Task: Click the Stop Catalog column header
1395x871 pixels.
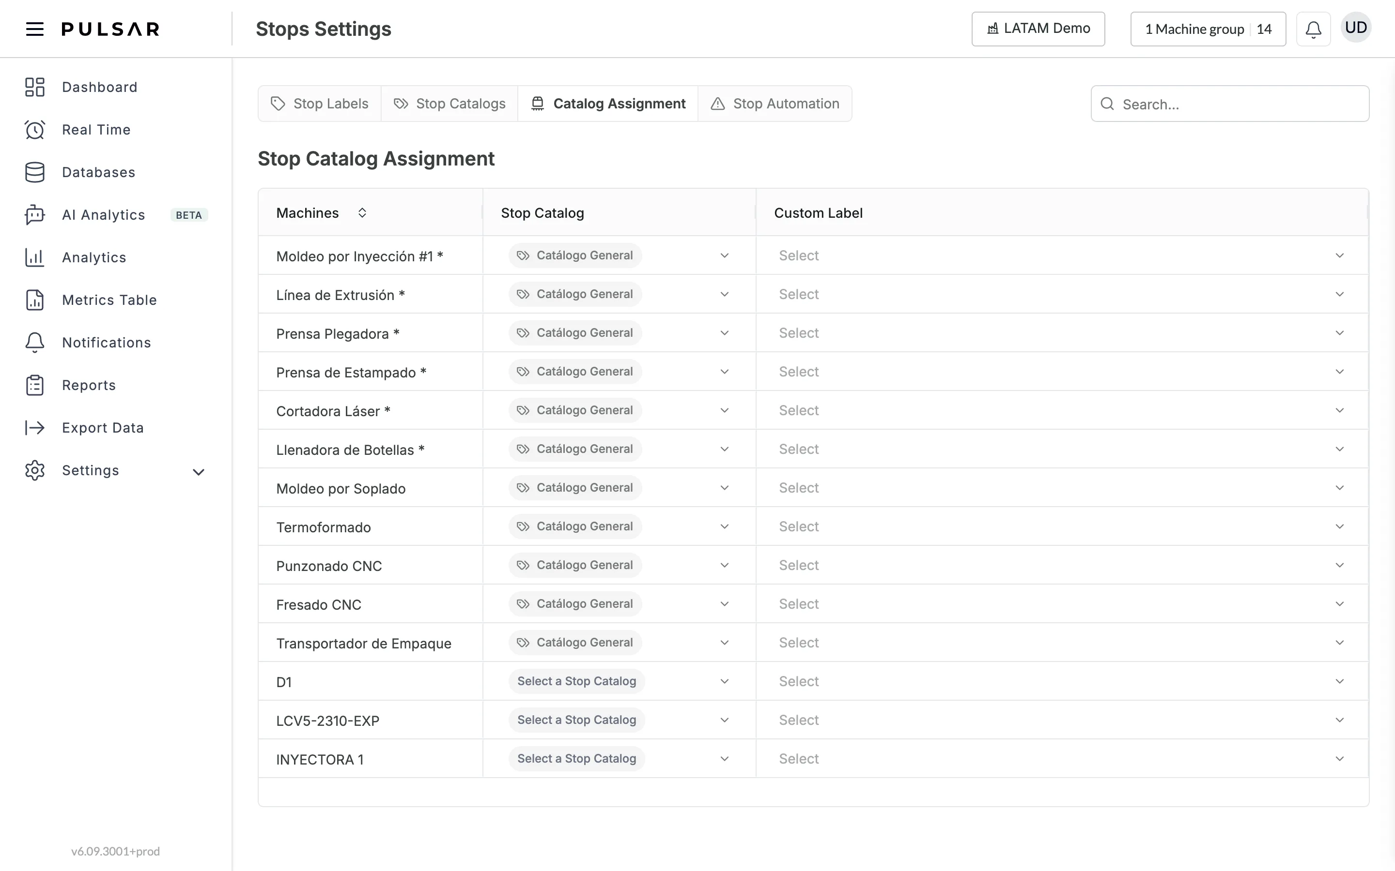Action: click(542, 212)
